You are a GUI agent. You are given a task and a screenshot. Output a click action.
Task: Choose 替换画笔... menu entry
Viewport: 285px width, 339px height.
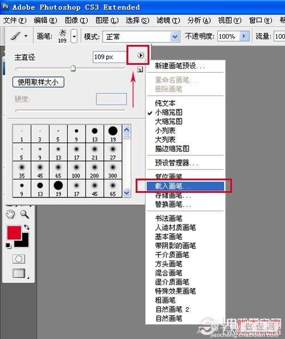pyautogui.click(x=173, y=204)
